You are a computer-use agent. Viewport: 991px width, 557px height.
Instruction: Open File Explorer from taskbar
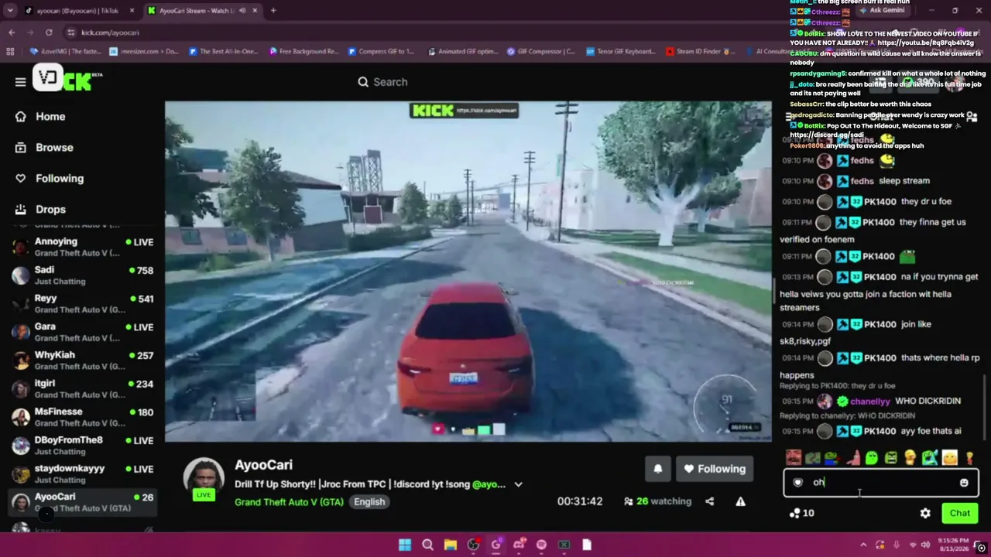click(x=451, y=545)
